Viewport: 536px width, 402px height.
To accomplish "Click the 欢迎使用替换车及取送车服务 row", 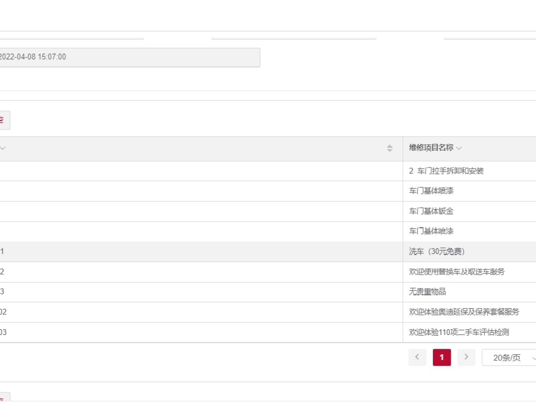I will pyautogui.click(x=456, y=272).
